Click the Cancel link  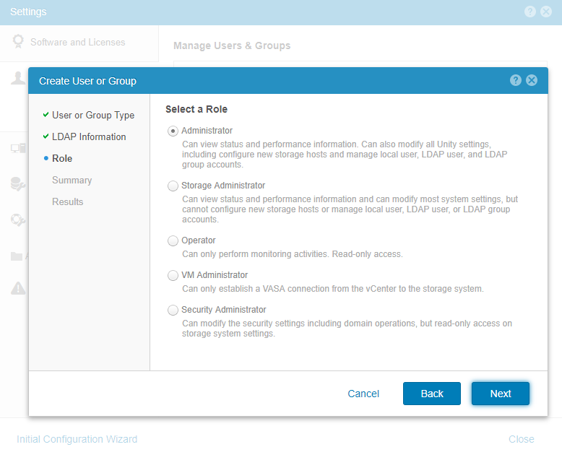click(x=363, y=394)
